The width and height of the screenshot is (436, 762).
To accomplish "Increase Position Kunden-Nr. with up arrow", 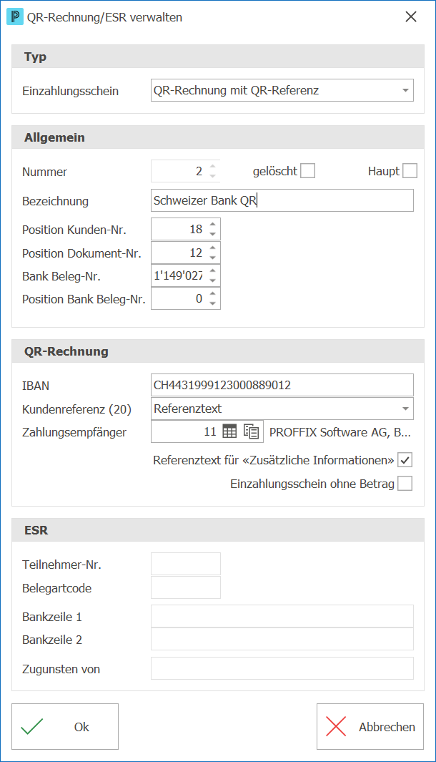I will 213,225.
